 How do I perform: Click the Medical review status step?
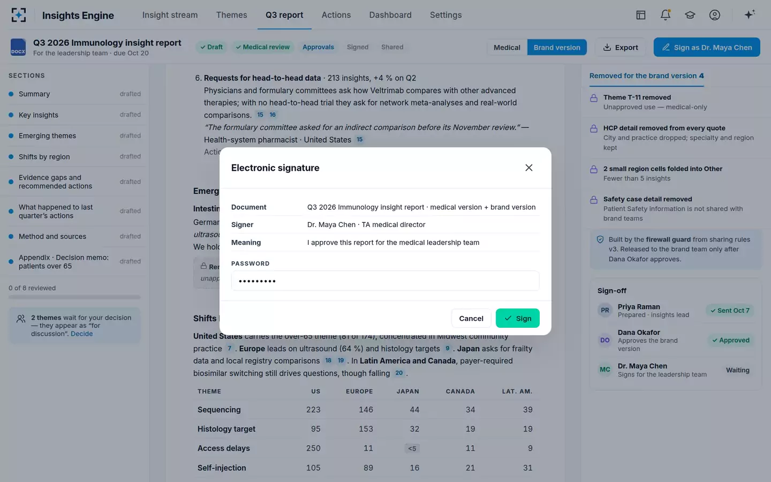pyautogui.click(x=262, y=47)
